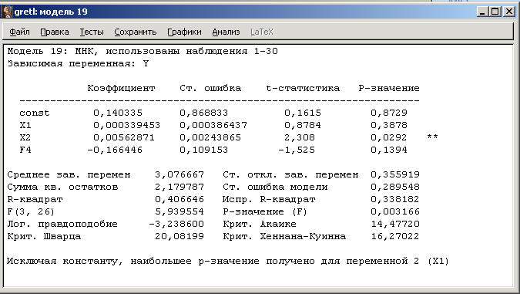Viewport: 520px width, 294px height.
Task: Click adjusted R-squared 0,338182
Action: (395, 199)
